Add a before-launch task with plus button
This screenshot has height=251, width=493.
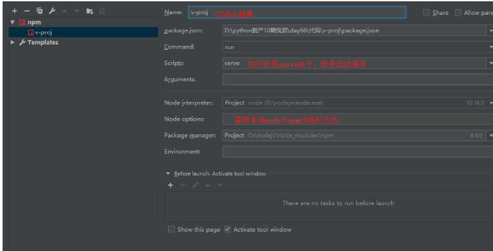[x=170, y=185]
